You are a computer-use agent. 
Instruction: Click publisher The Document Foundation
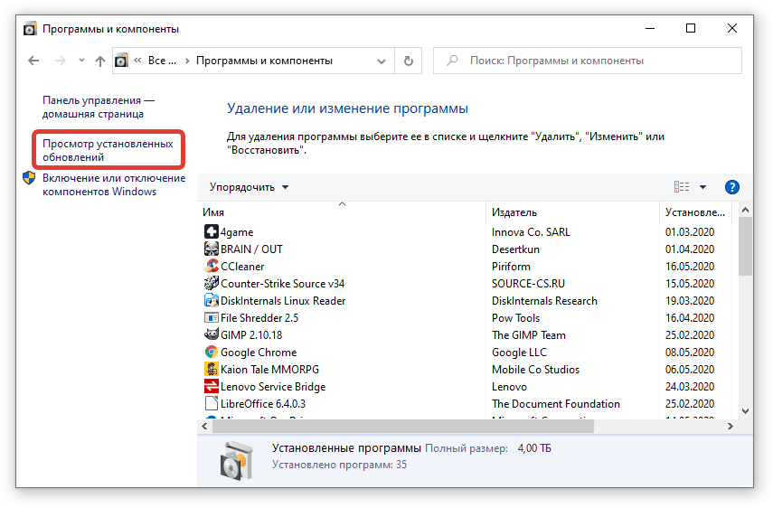[x=556, y=404]
